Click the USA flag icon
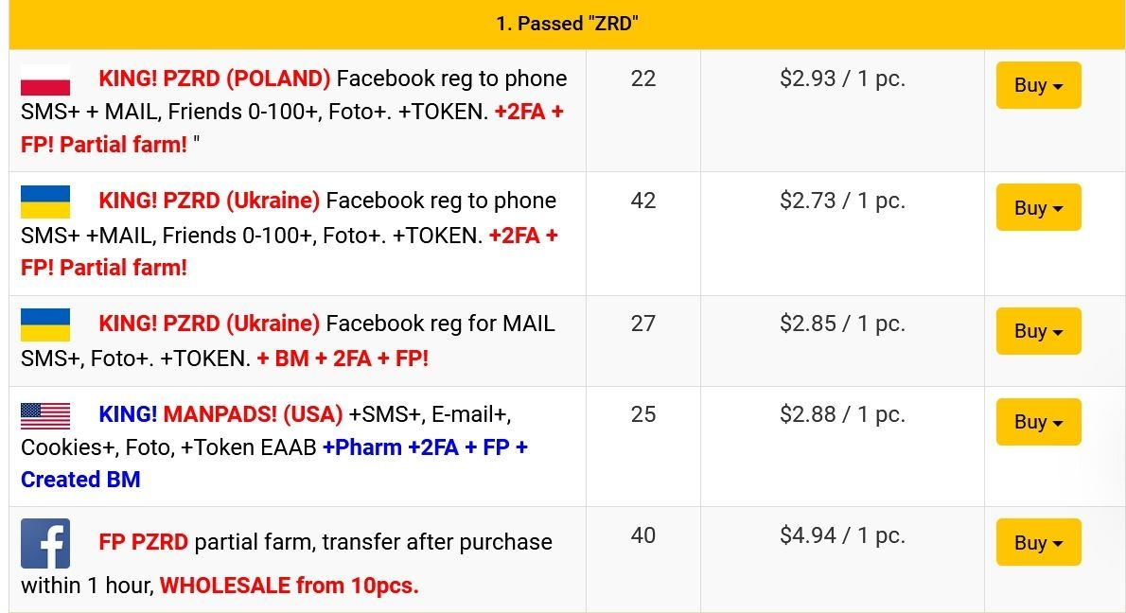 (45, 415)
